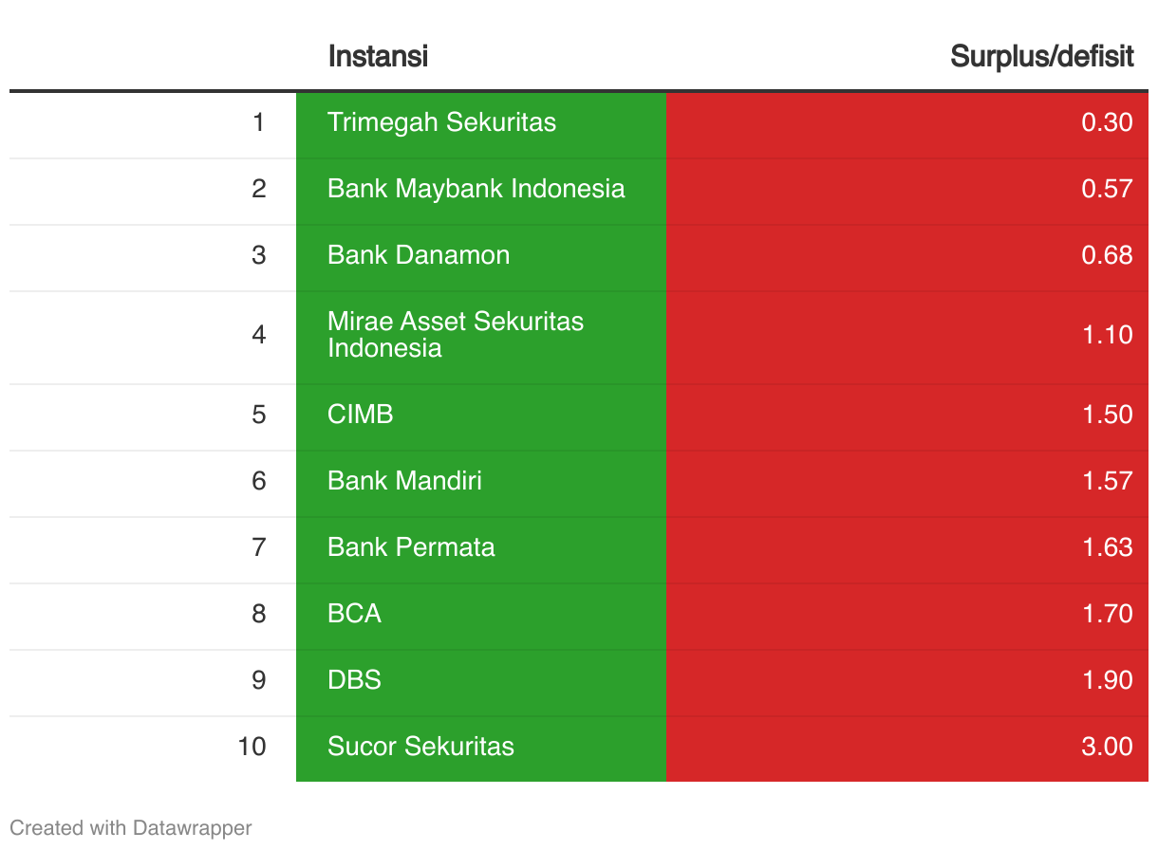The height and width of the screenshot is (850, 1158).
Task: Click the Sucor Sekuritas cell
Action: click(481, 748)
